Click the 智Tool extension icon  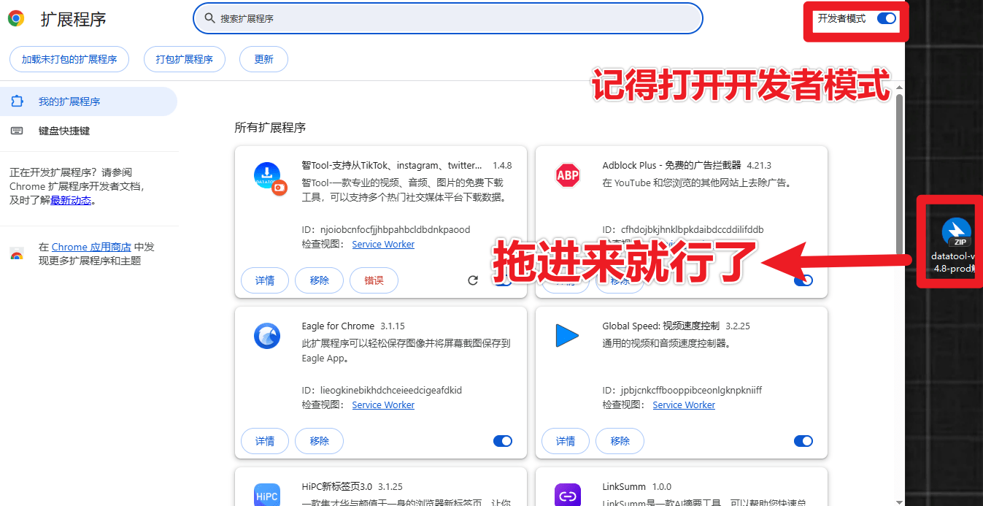coord(269,175)
